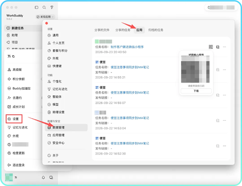Switch to 分享的文件 tab

point(102,30)
